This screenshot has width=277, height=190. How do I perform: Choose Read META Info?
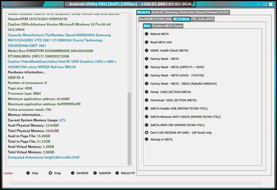(158, 42)
